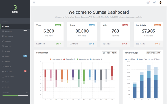
Task: Click the Start home icon
Action: (x=3, y=26)
